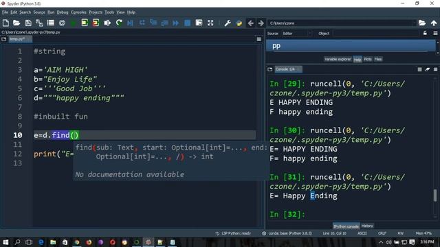Change to the parent directory
440x247 pixels.
[434, 23]
